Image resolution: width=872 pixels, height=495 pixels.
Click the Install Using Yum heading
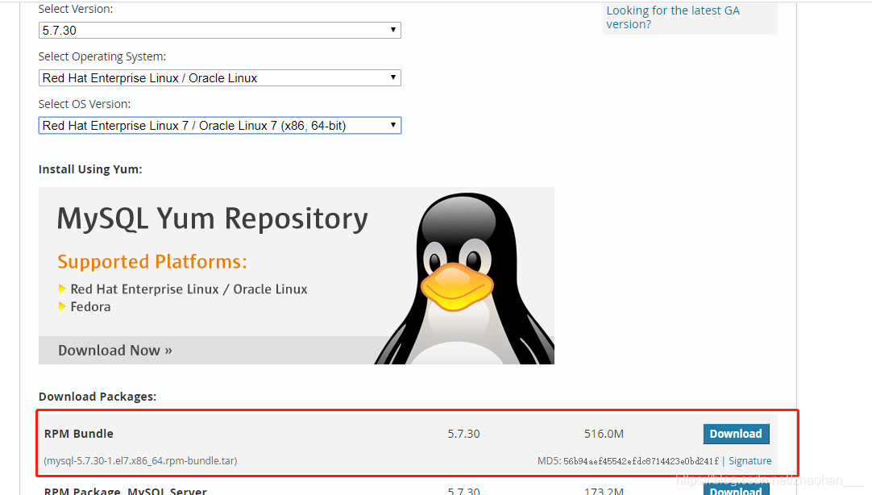(x=90, y=169)
